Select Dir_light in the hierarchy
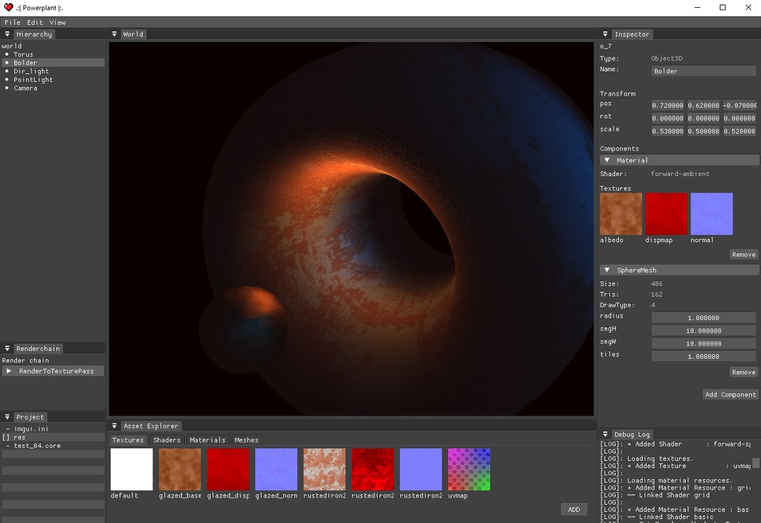The height and width of the screenshot is (523, 761). click(53, 71)
